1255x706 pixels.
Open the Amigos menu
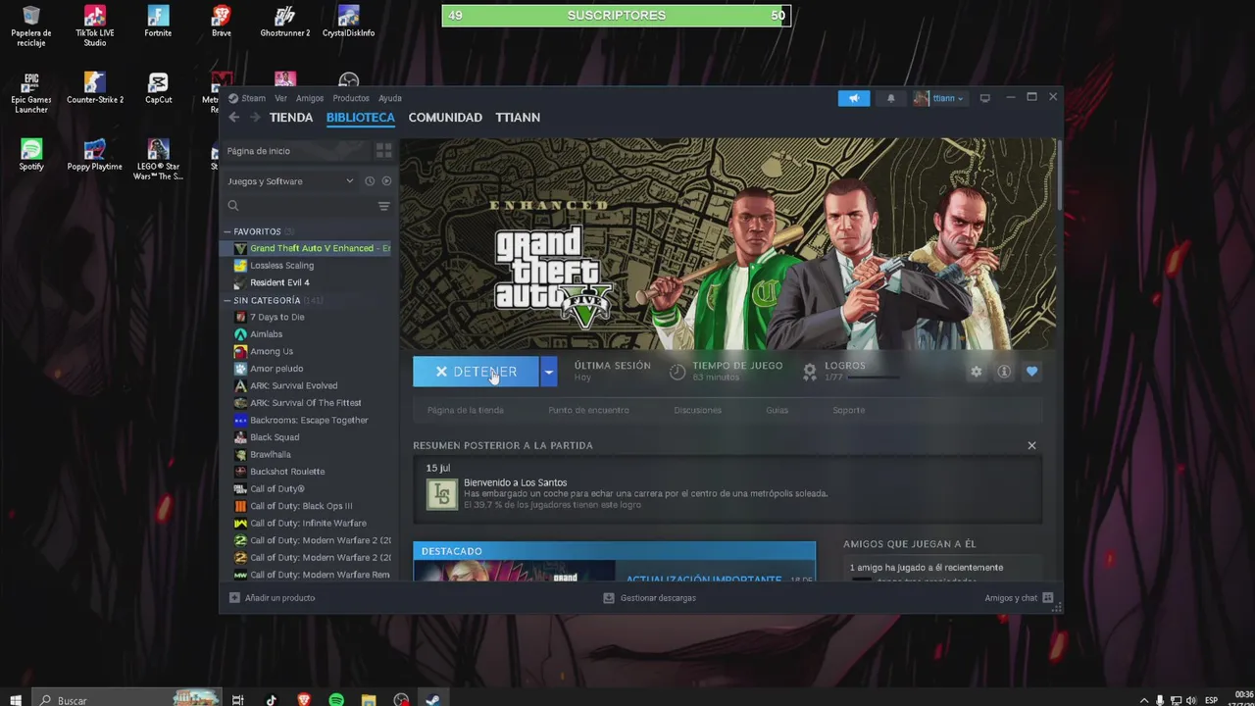(x=310, y=98)
